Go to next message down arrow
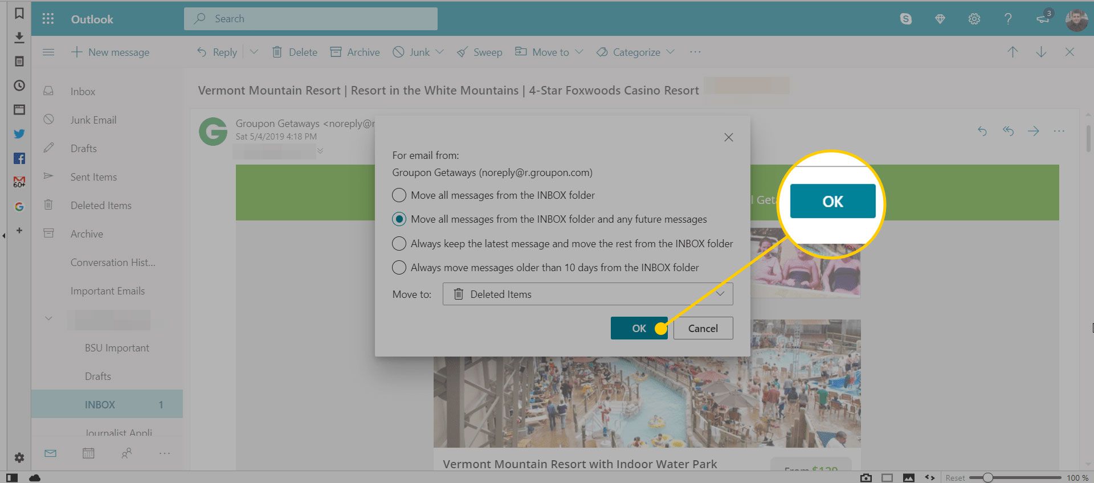 (x=1041, y=52)
